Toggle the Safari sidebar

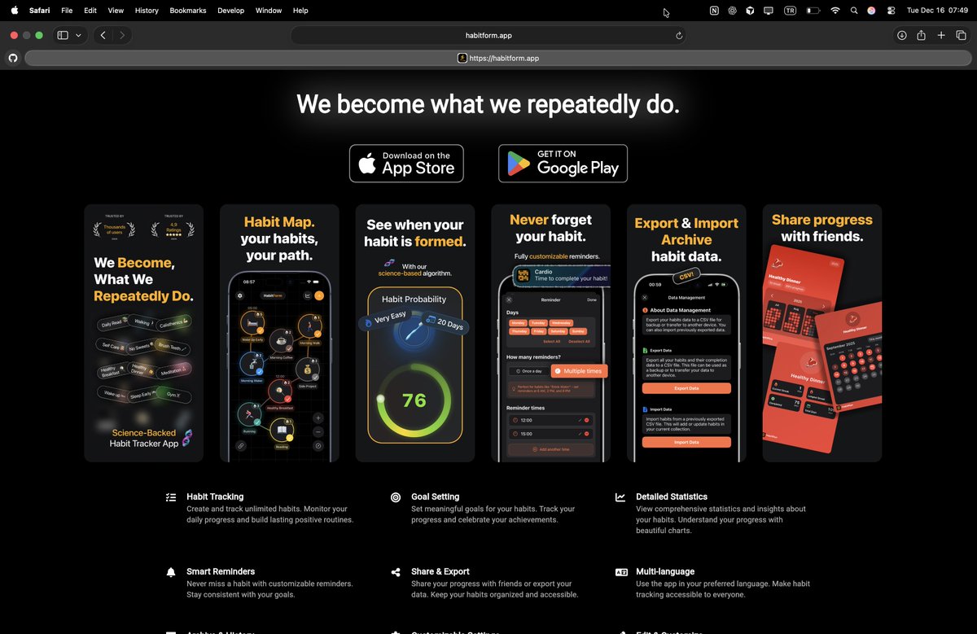pos(63,35)
